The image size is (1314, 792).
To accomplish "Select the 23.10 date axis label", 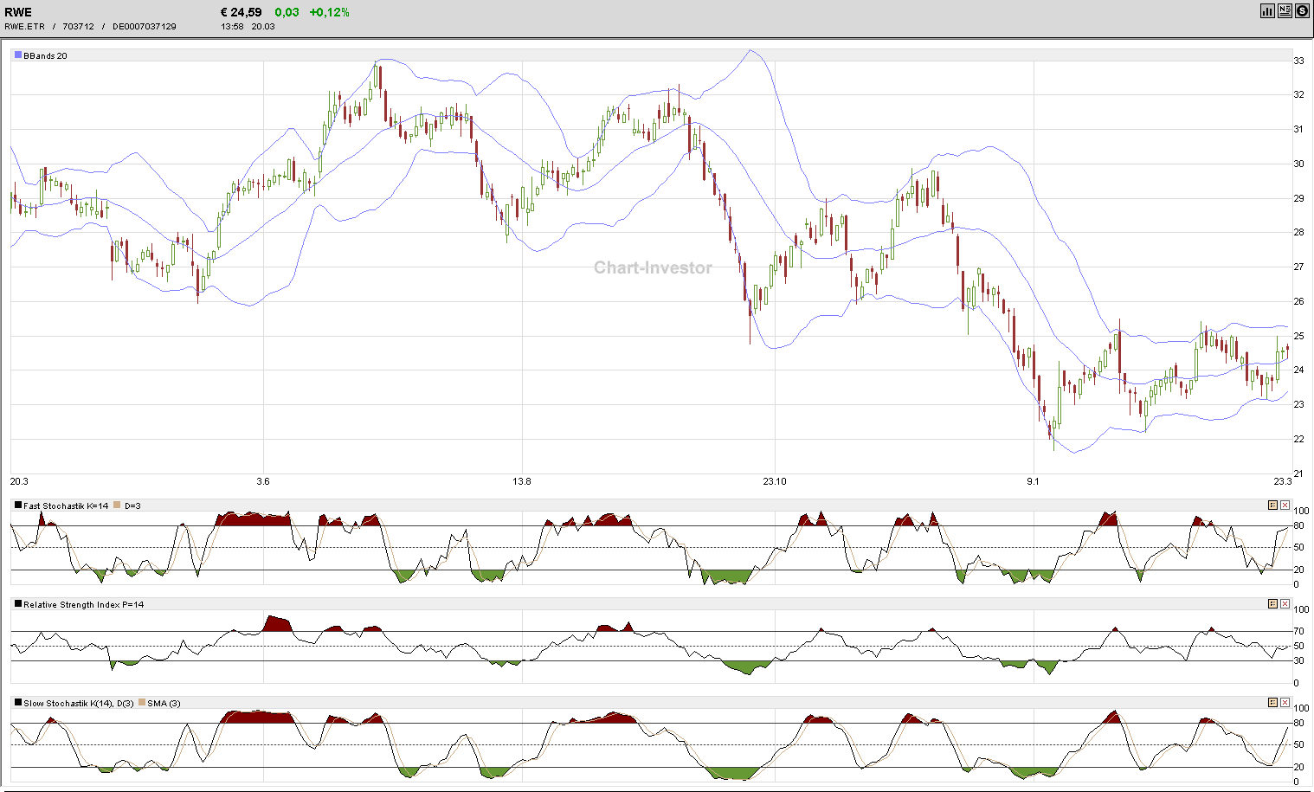I will pos(774,481).
